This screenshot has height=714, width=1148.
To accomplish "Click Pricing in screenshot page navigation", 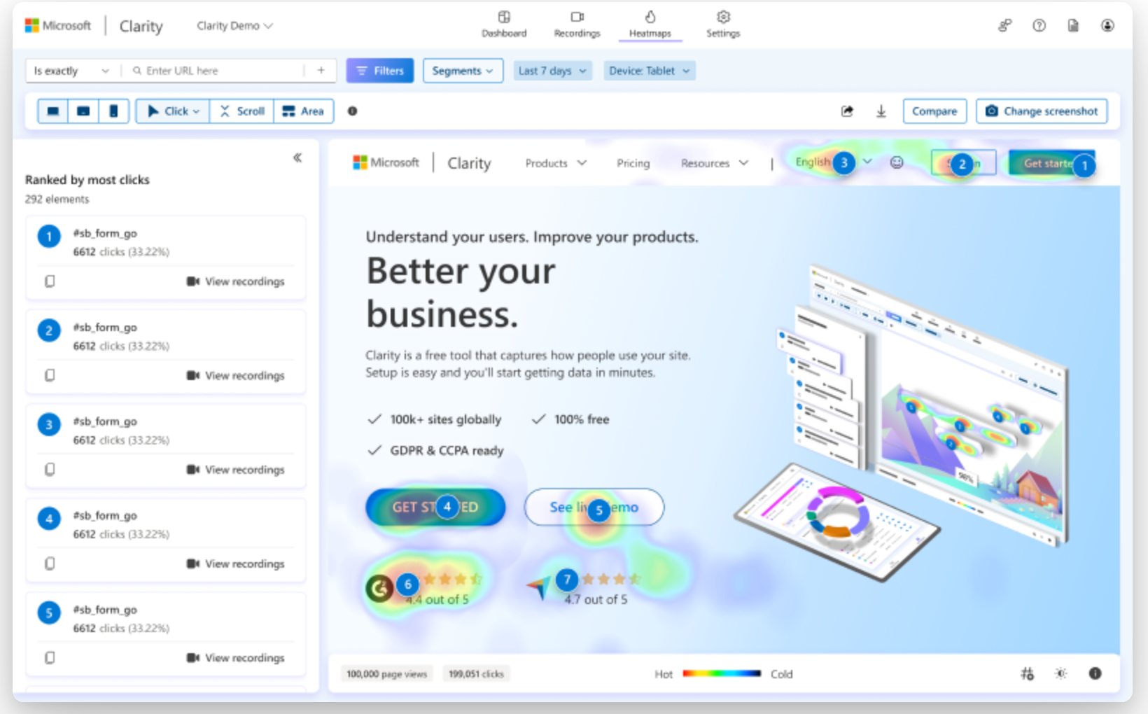I will (633, 163).
